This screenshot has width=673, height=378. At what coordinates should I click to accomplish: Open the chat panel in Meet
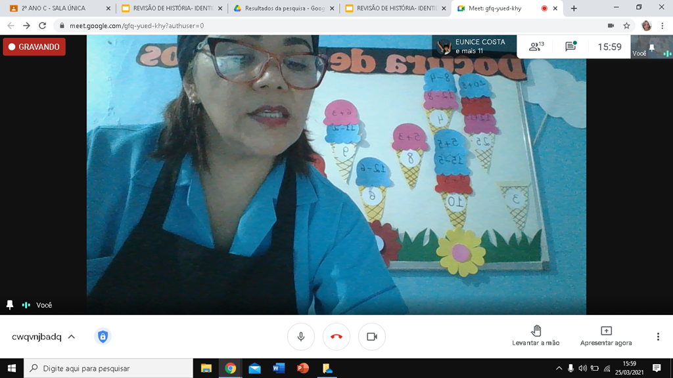tap(569, 47)
